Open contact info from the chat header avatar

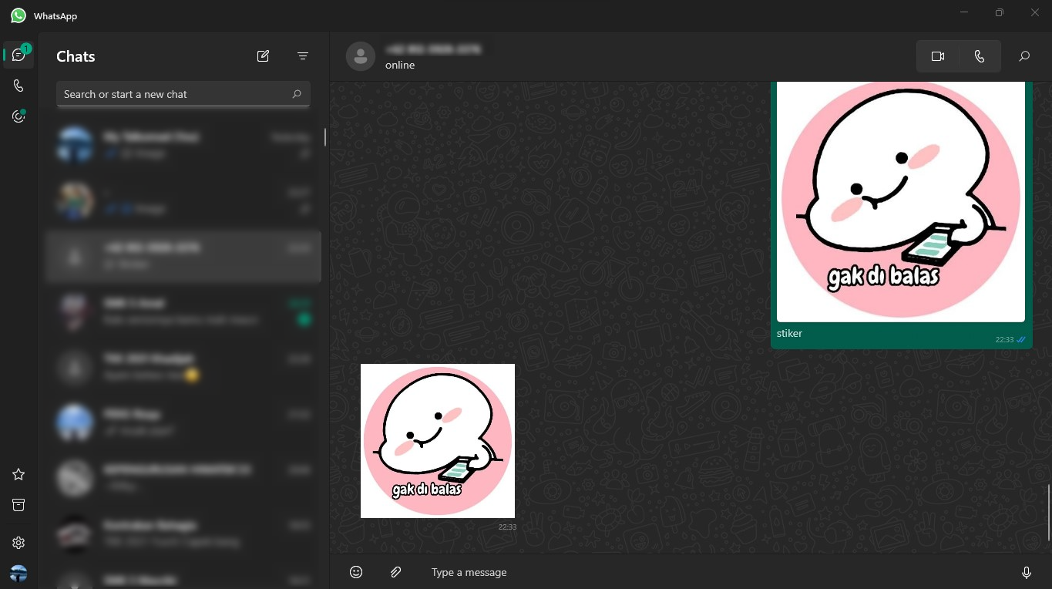[361, 56]
